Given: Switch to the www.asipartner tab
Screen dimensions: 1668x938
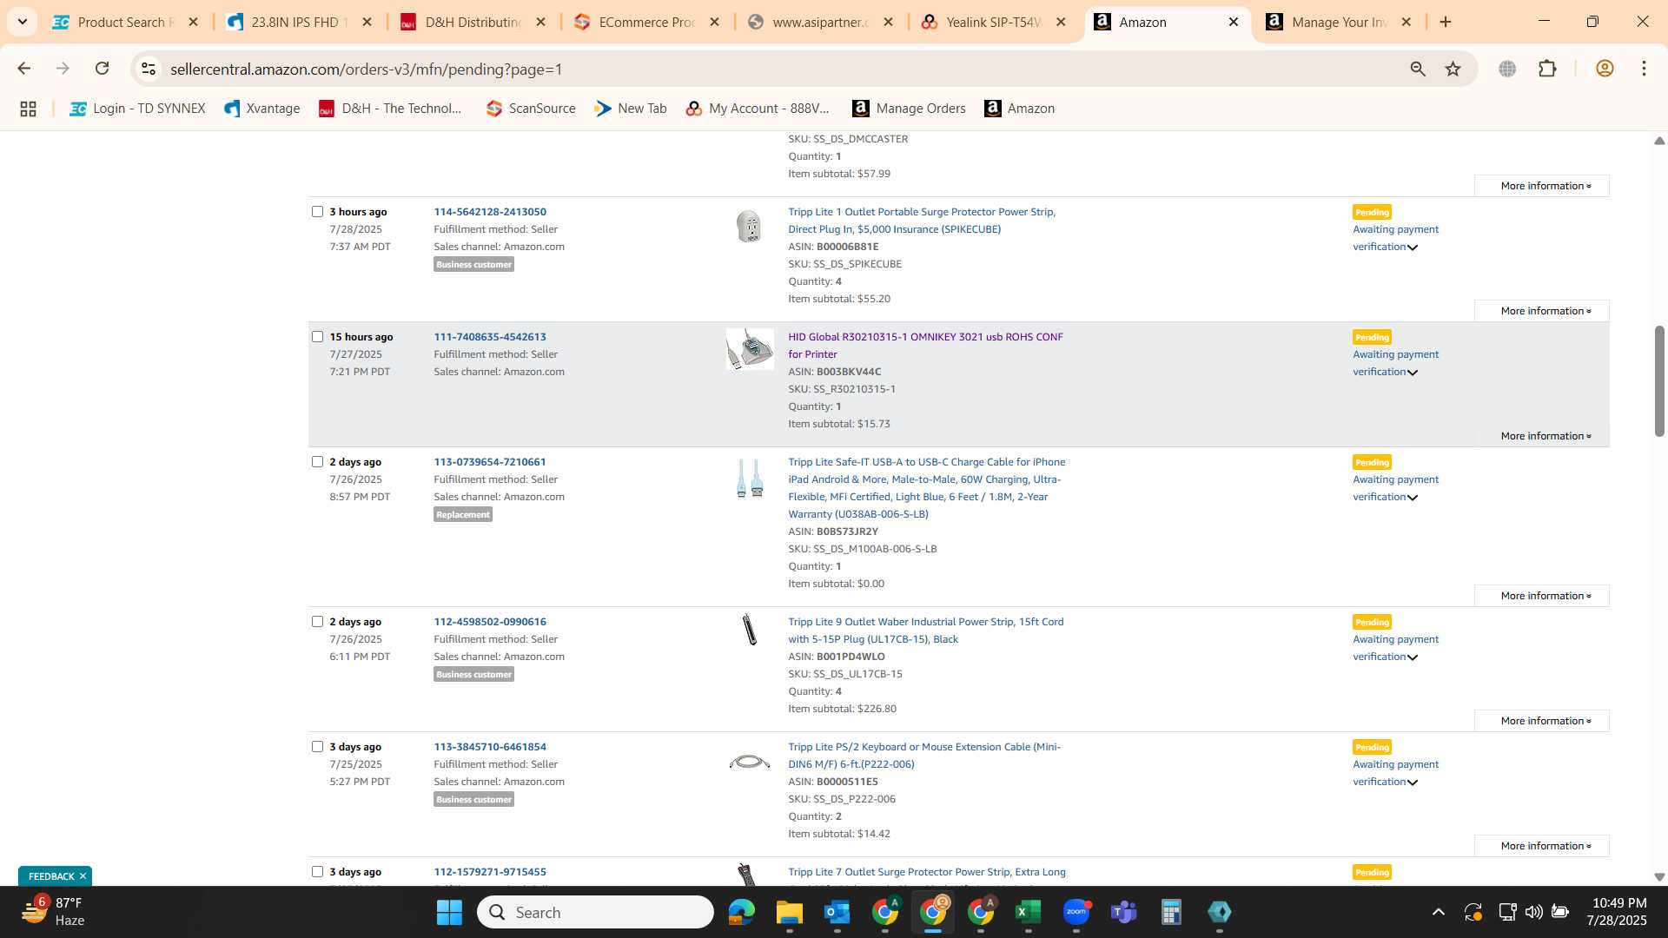Looking at the screenshot, I should (x=819, y=22).
